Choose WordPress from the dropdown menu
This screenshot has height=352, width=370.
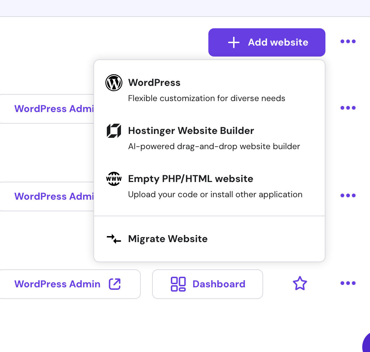click(x=209, y=90)
